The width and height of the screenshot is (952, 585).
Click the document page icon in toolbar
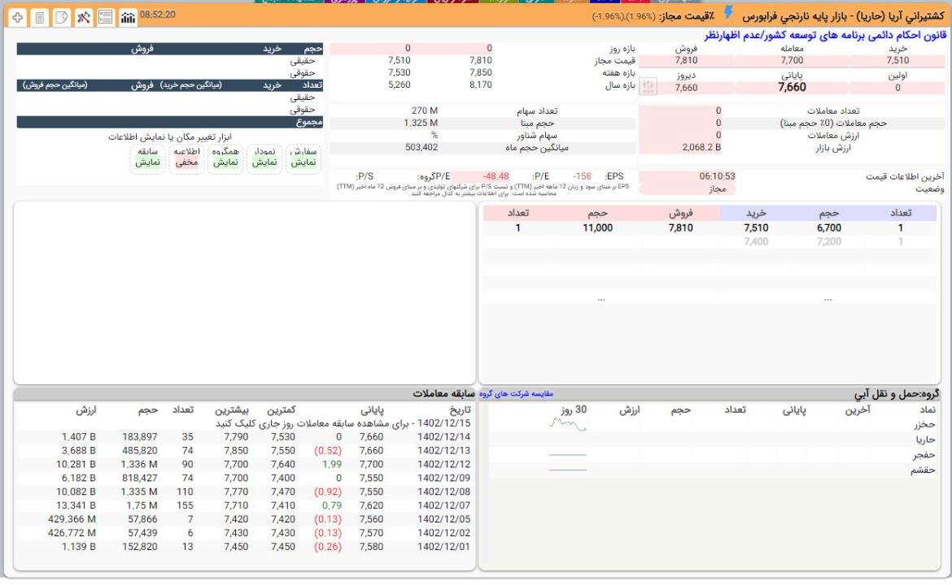click(40, 17)
